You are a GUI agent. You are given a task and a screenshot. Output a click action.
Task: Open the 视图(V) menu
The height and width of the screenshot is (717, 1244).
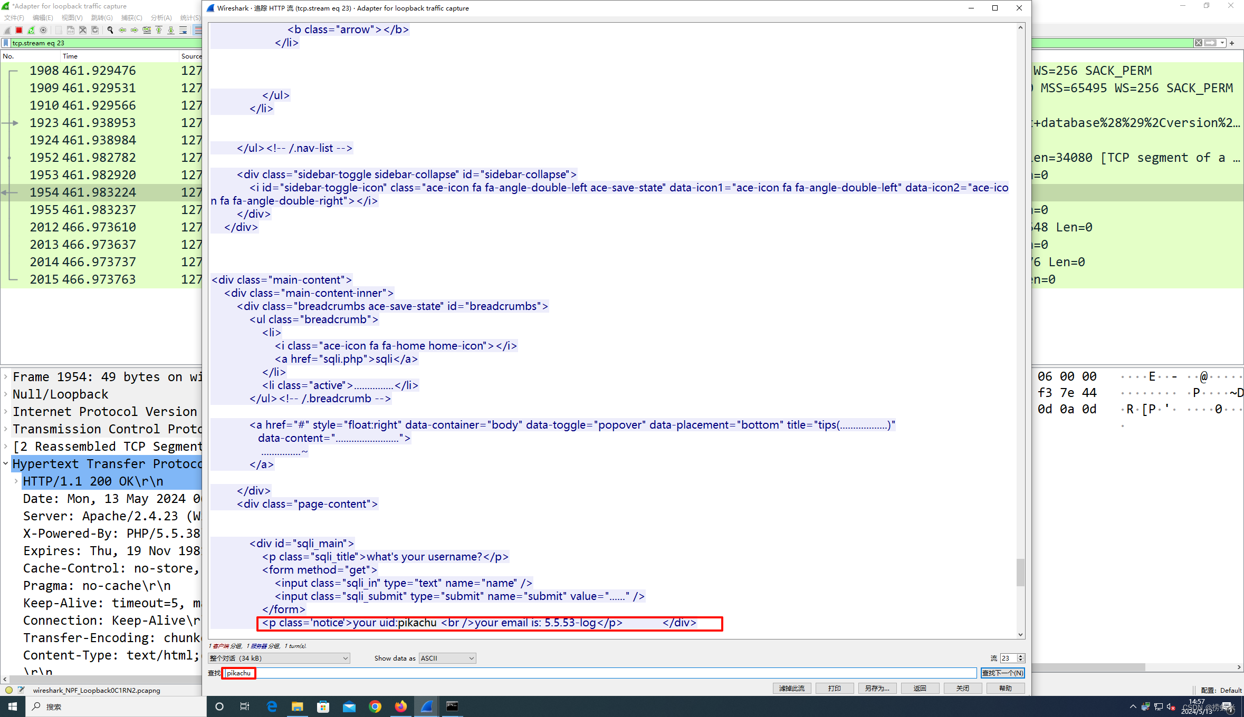(72, 18)
